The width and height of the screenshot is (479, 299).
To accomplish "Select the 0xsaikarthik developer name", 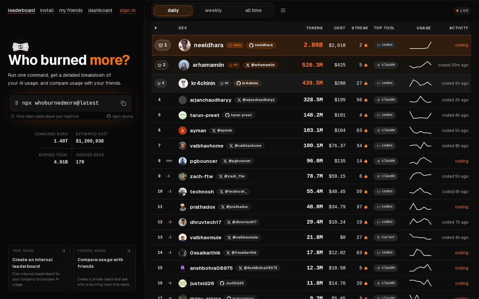I will pos(205,253).
